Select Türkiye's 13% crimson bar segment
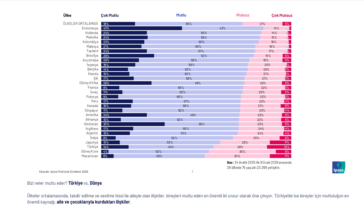Image resolution: width=364 pixels, height=206 pixels. [x=279, y=147]
